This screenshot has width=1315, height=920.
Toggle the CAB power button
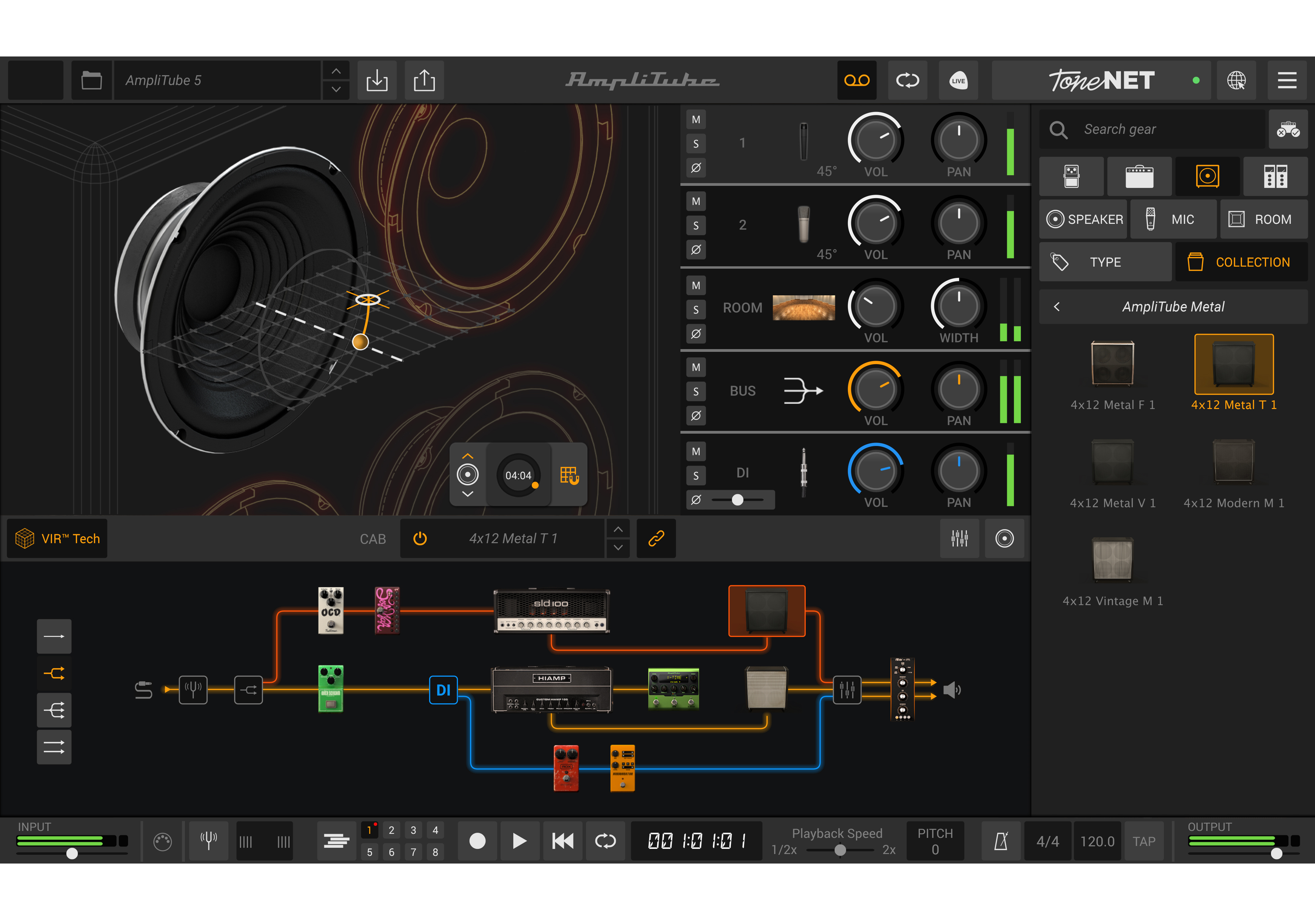[420, 539]
